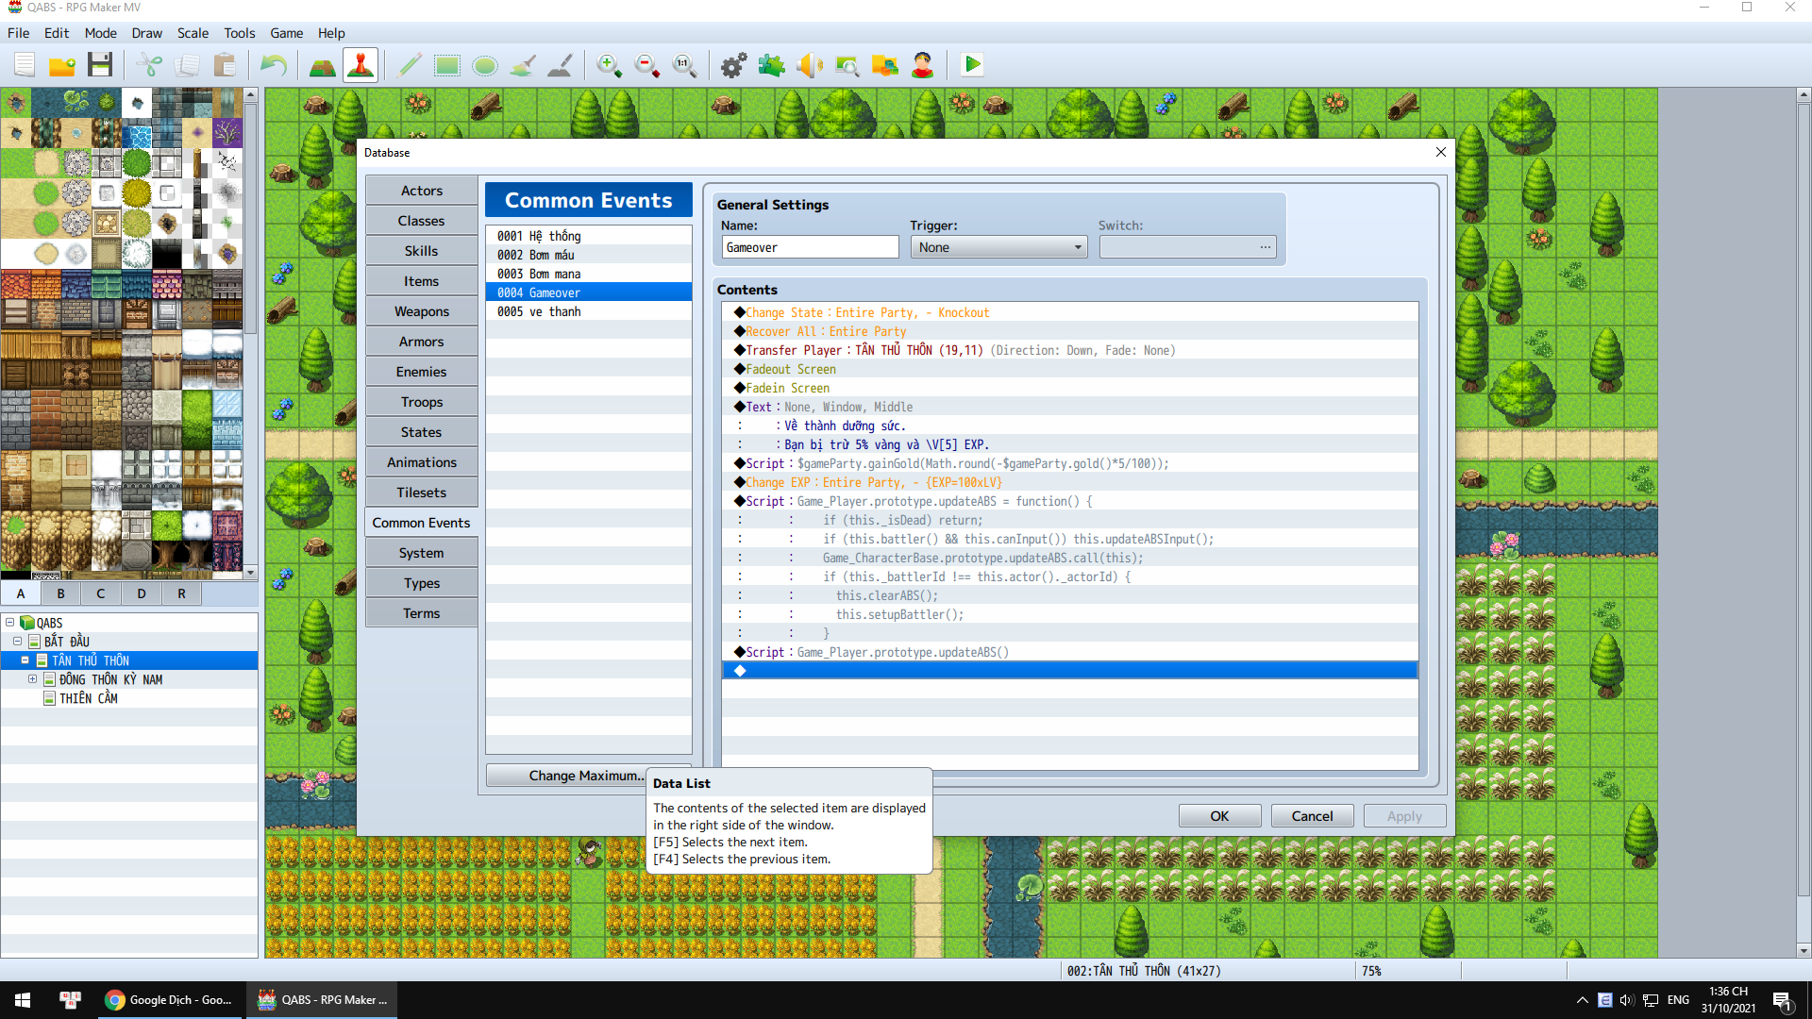Click the Name field containing Gameover
The height and width of the screenshot is (1019, 1812).
(x=810, y=247)
